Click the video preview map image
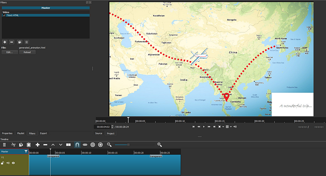Screen dimensions: 326x176 coord(211,59)
